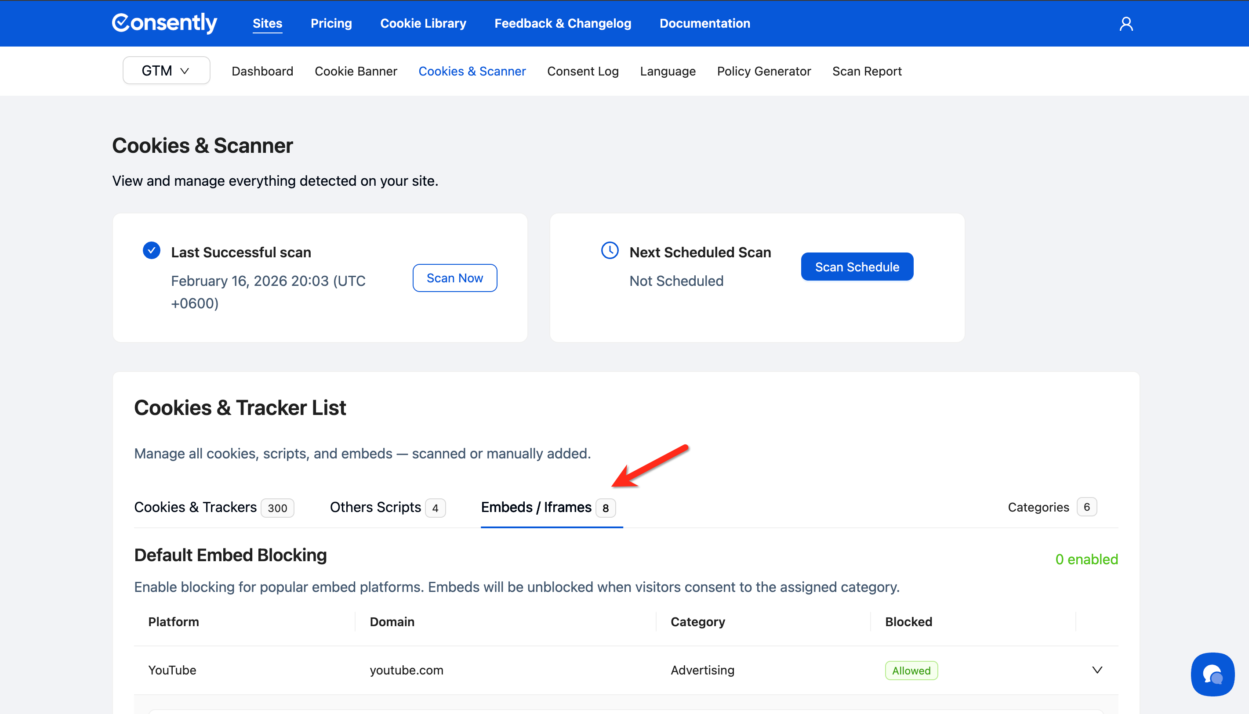Click the Scan Now button
This screenshot has height=714, width=1249.
[x=454, y=278]
